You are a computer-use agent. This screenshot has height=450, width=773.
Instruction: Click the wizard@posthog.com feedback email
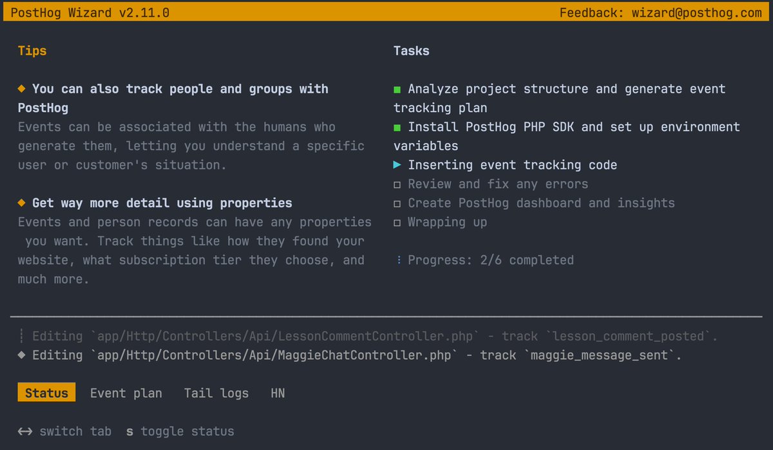(696, 12)
